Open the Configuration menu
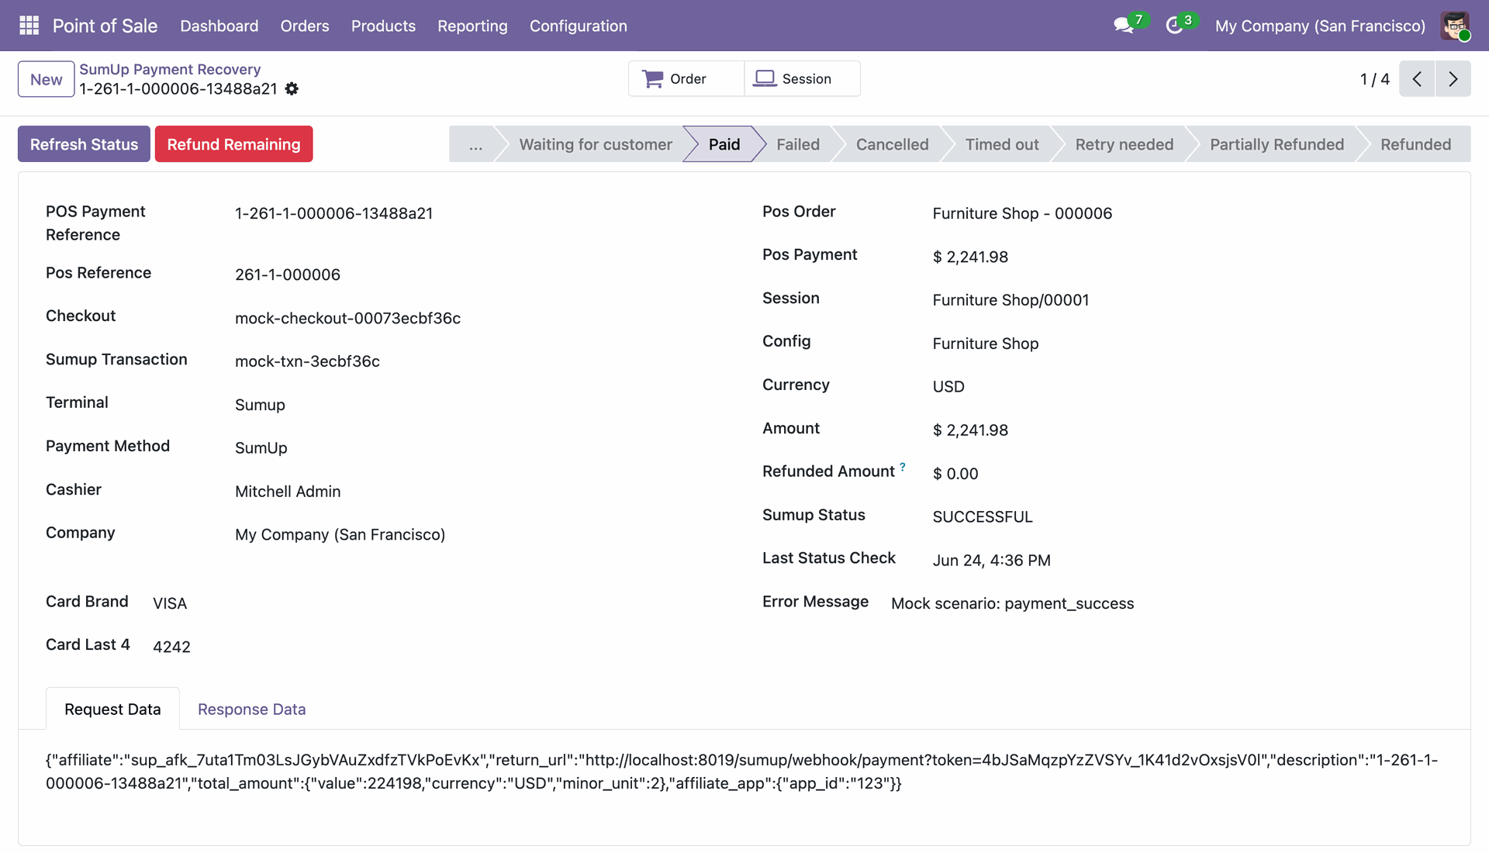The height and width of the screenshot is (853, 1489). (x=578, y=26)
